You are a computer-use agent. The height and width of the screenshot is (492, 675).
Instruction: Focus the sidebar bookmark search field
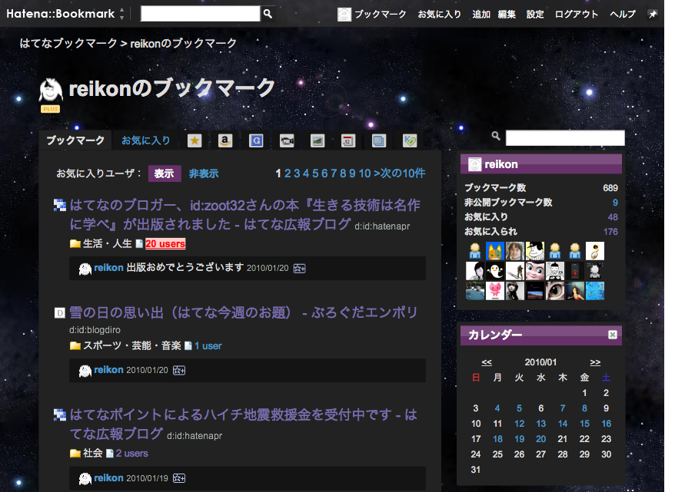pos(565,138)
